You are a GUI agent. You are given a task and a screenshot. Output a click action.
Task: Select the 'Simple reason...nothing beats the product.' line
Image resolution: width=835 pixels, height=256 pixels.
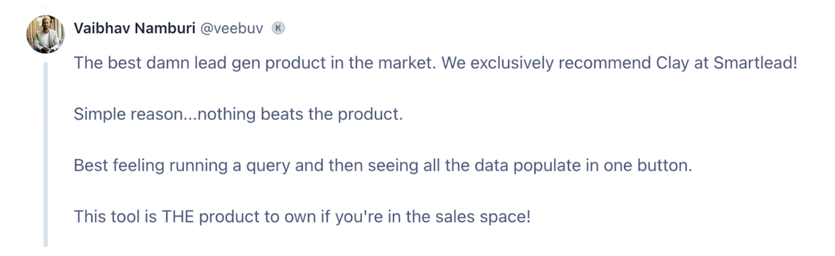coord(238,114)
